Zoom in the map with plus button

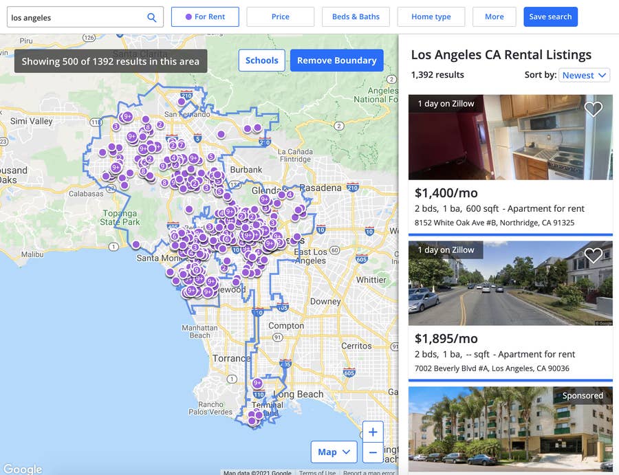(x=373, y=432)
